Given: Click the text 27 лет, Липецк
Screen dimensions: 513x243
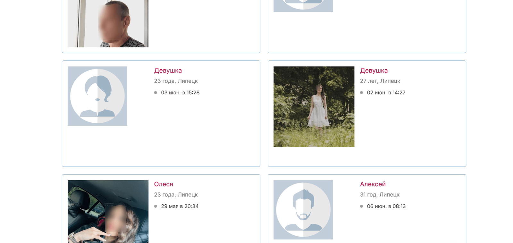Looking at the screenshot, I should [380, 81].
